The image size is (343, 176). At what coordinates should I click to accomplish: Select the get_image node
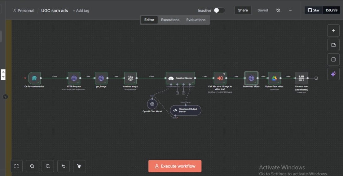click(101, 78)
